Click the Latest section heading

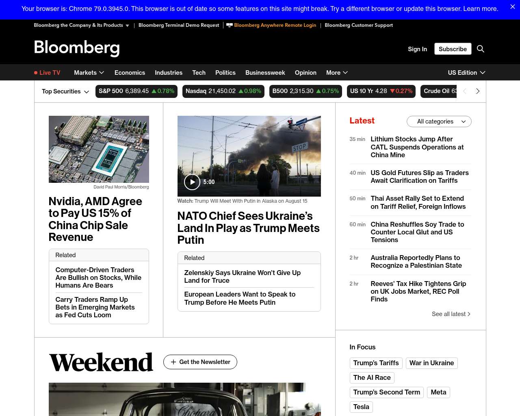click(x=362, y=121)
